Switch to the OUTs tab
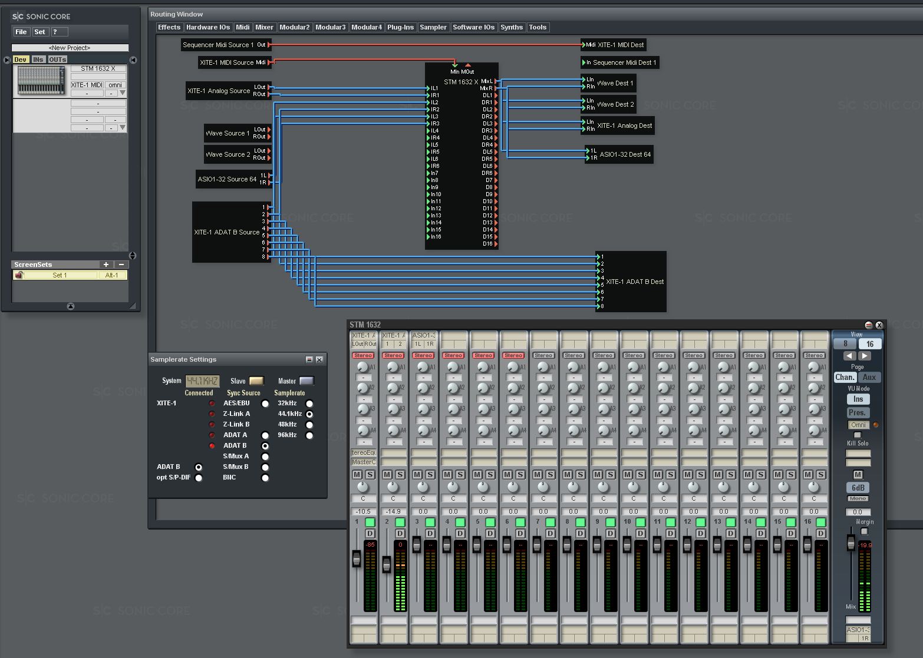This screenshot has height=658, width=923. click(58, 59)
